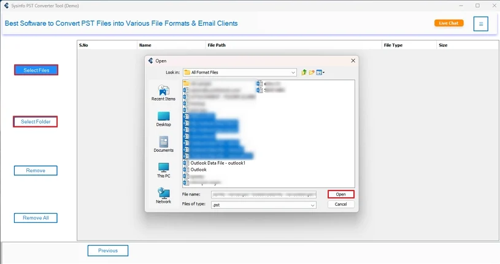The image size is (500, 264).
Task: Click the Select Folder button
Action: click(x=36, y=122)
